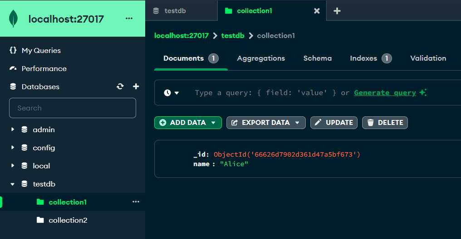Expand the admin database tree
Viewport: 461px width, 239px height.
[x=13, y=129]
